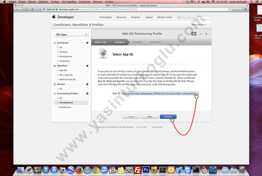Click the Safari share icon

[x=39, y=9]
